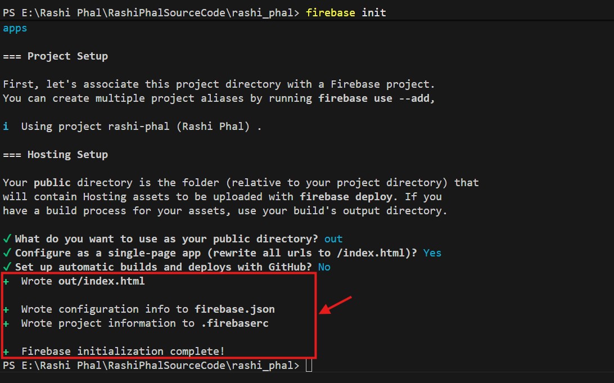
Task: Click the plus sign before 'Wrote project information'
Action: click(6, 323)
